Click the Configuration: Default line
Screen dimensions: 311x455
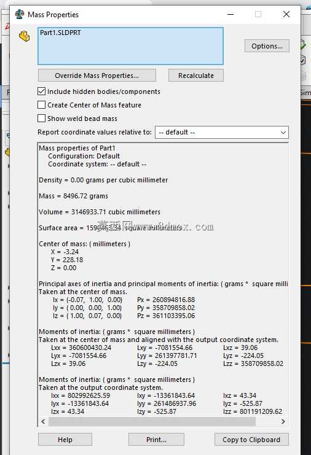pos(84,156)
